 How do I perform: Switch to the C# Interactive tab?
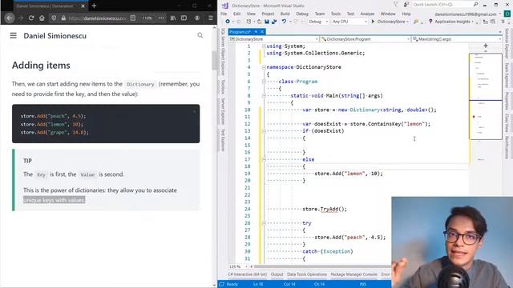click(x=248, y=274)
